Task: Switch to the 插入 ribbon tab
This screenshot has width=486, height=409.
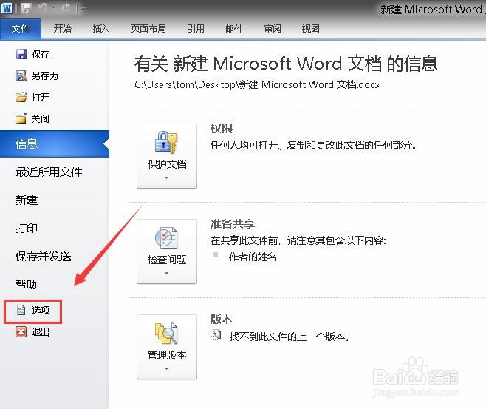Action: 101,29
